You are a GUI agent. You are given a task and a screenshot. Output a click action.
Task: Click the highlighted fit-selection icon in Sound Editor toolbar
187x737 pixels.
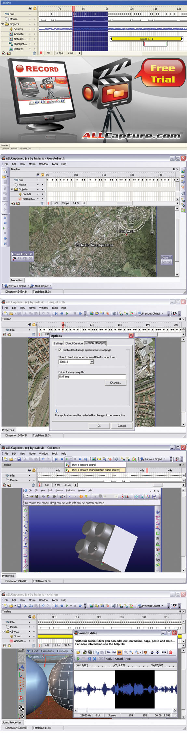pyautogui.click(x=119, y=652)
